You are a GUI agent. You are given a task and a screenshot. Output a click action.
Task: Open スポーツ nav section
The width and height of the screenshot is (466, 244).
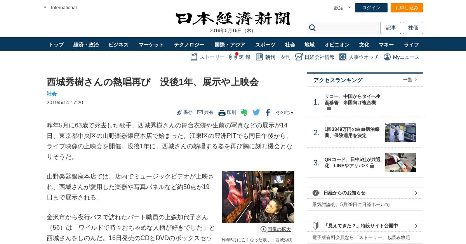(x=265, y=45)
